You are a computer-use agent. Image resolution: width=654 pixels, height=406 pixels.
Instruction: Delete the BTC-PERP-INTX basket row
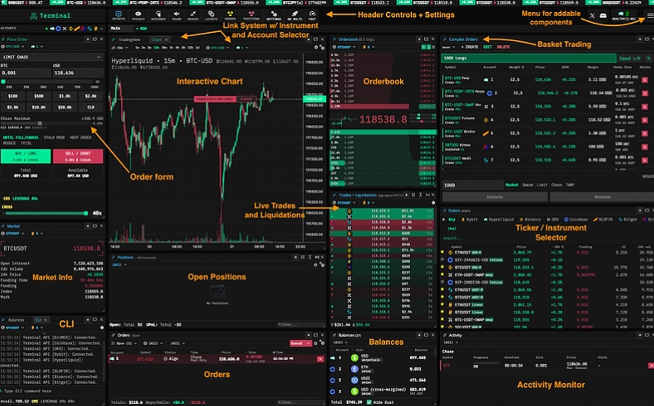645,93
